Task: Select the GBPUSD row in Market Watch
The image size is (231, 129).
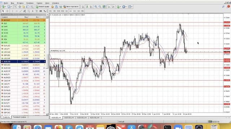Action: (x=23, y=55)
